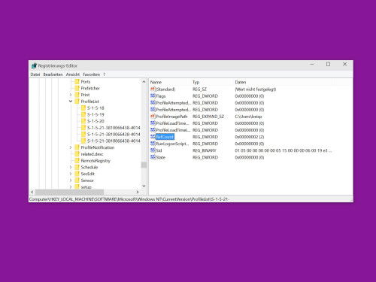Click the string icon next to ProfileImagePath
Viewport: 376px width, 282px height.
pos(153,117)
